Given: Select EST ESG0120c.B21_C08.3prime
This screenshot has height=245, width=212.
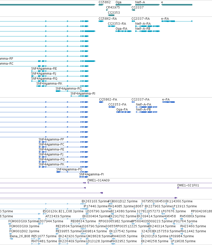Looking at the screenshot, I should [x=63, y=211].
